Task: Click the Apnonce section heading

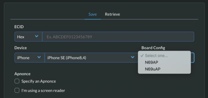Action: pyautogui.click(x=22, y=74)
